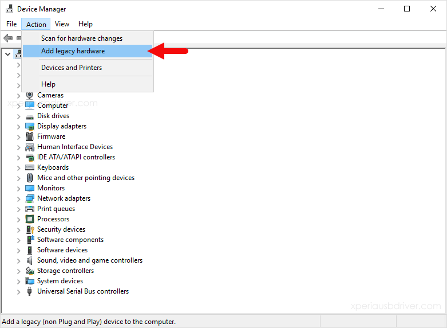The height and width of the screenshot is (328, 447).
Task: Click the Monitors icon
Action: (30, 188)
